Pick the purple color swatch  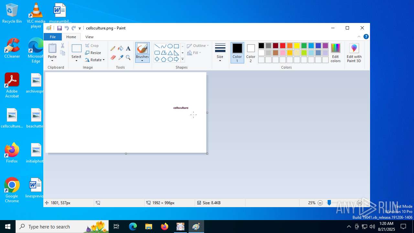(x=325, y=46)
